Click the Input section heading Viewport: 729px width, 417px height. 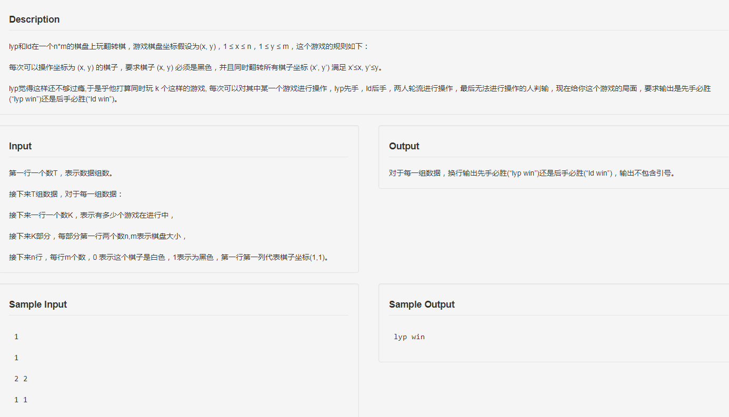pos(20,146)
